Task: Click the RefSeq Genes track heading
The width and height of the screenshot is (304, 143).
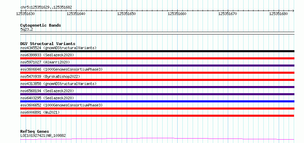Action: [35, 131]
